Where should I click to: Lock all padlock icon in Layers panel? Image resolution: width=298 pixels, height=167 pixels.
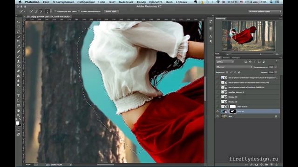(x=239, y=72)
